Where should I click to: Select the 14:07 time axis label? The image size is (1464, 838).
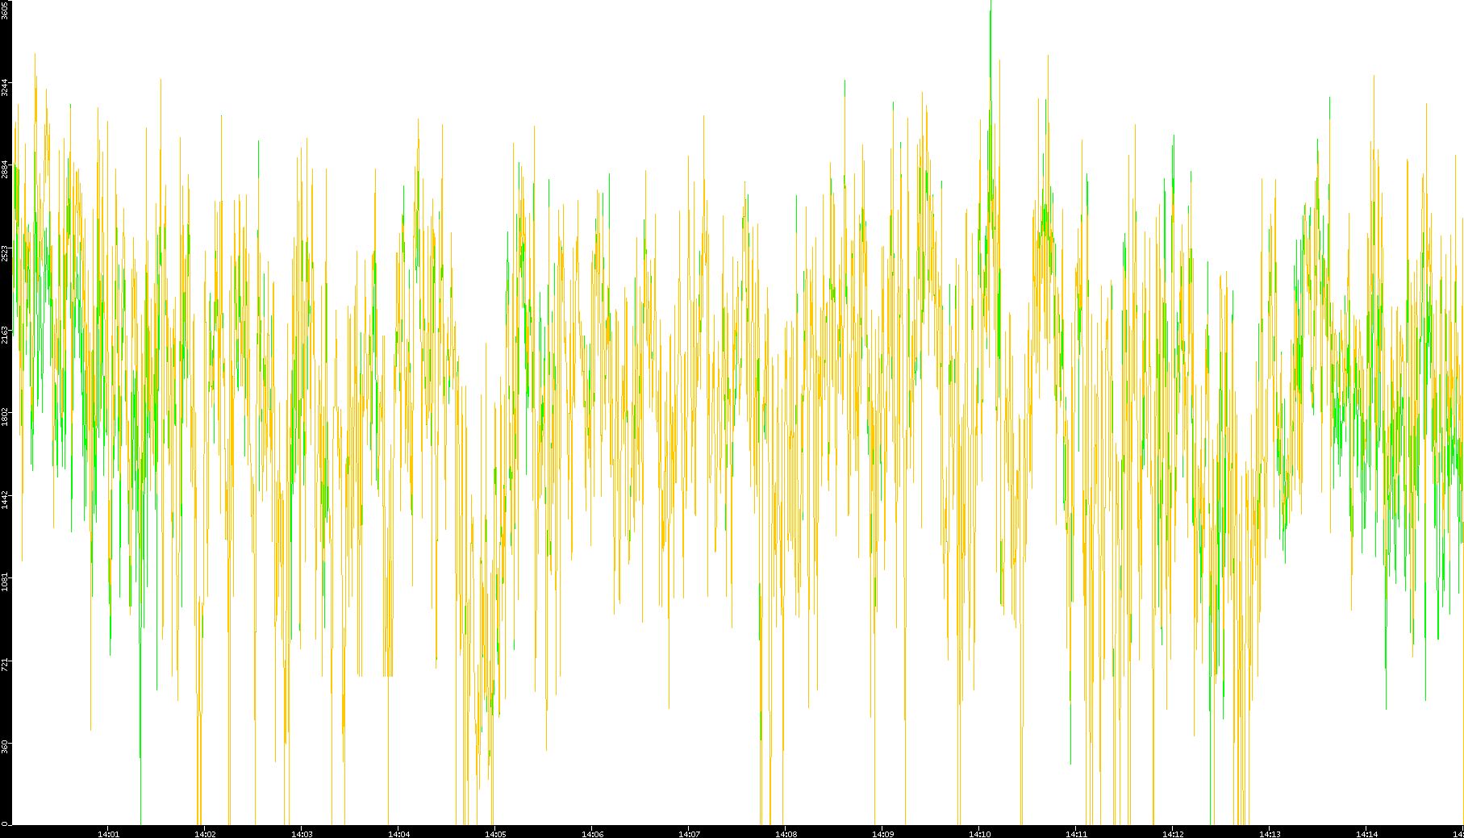click(689, 834)
